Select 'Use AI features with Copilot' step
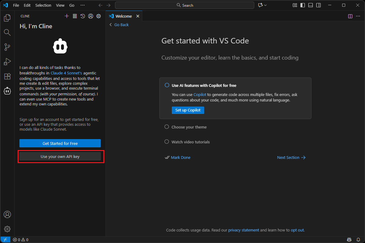This screenshot has width=365, height=243. coord(204,85)
